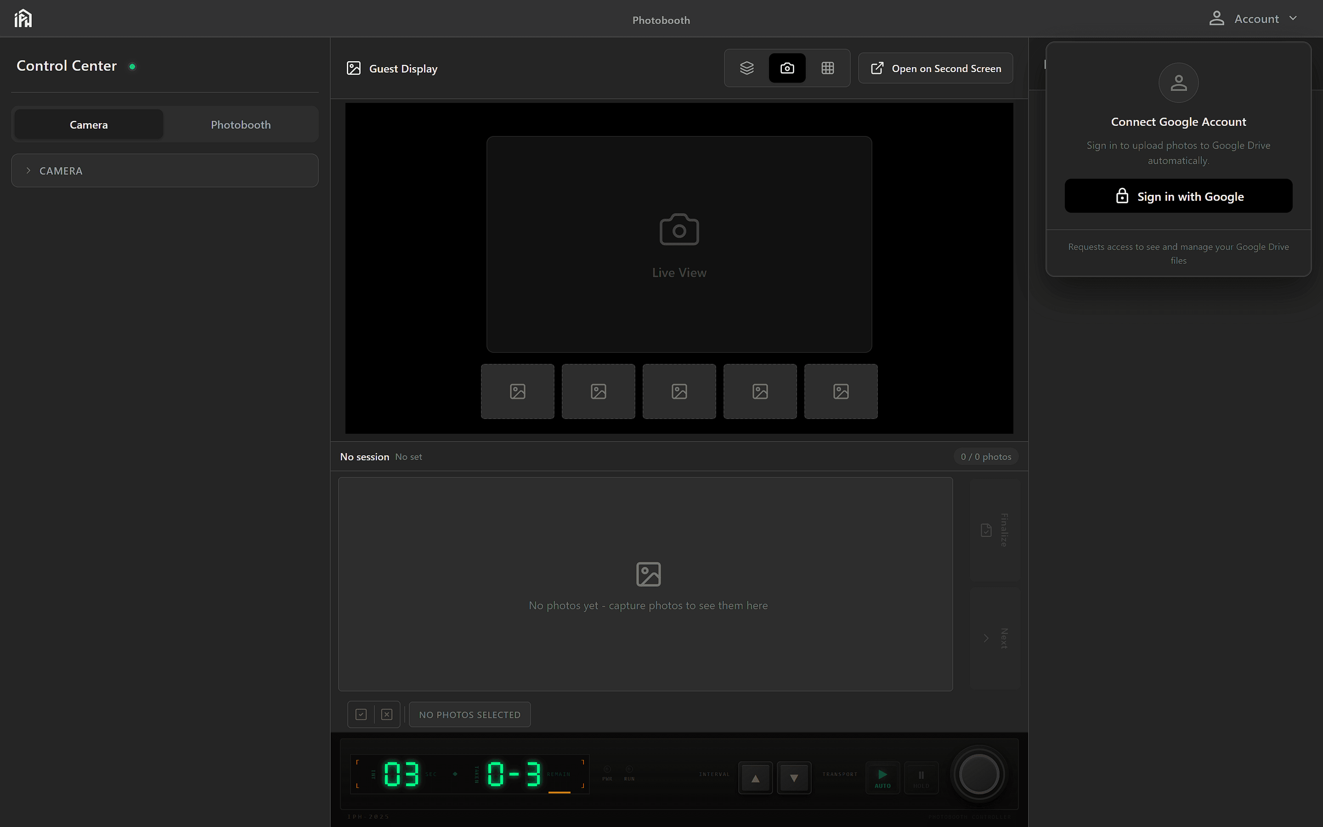Click the Connect Google Account avatar icon

click(1178, 83)
